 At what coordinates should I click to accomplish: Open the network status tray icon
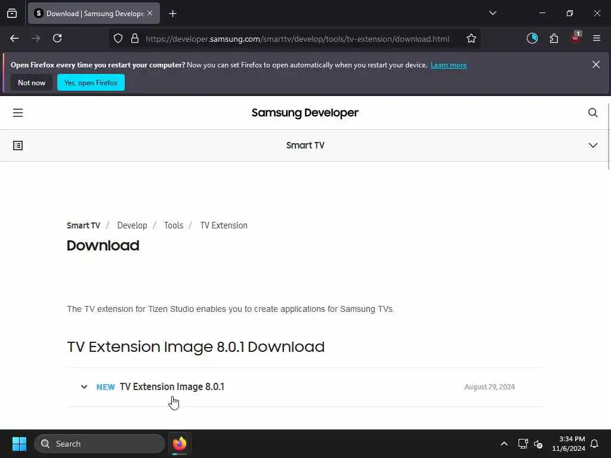point(523,444)
